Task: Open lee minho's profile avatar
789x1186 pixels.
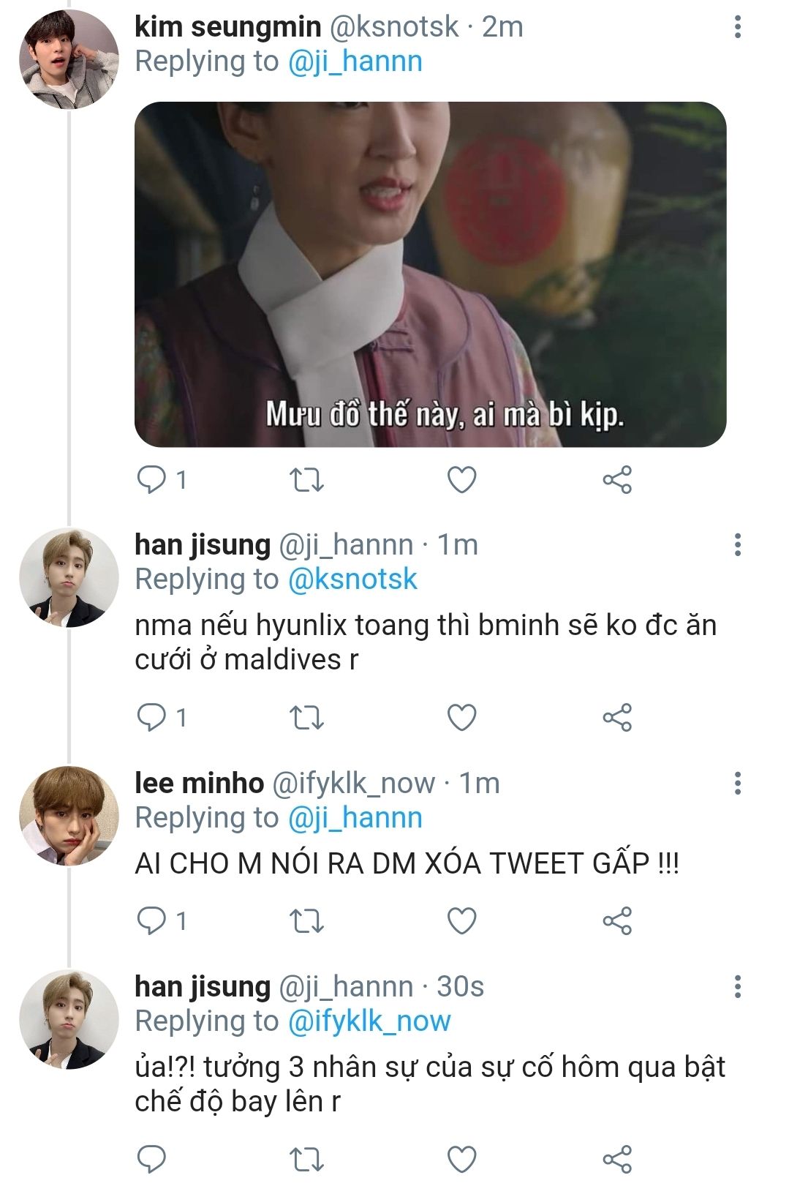Action: [x=69, y=815]
